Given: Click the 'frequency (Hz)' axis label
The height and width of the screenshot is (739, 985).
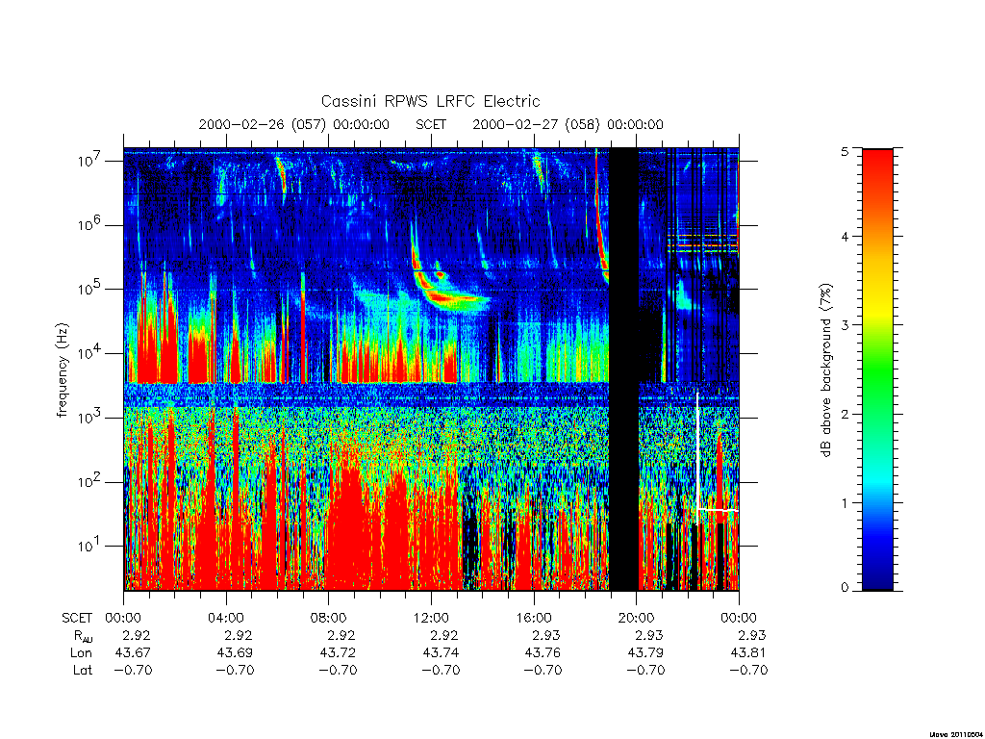Looking at the screenshot, I should [x=62, y=370].
